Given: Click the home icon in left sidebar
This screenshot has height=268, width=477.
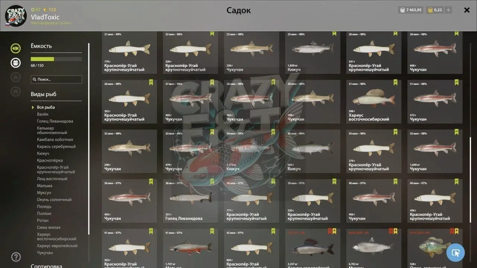Looking at the screenshot, I should (x=16, y=91).
